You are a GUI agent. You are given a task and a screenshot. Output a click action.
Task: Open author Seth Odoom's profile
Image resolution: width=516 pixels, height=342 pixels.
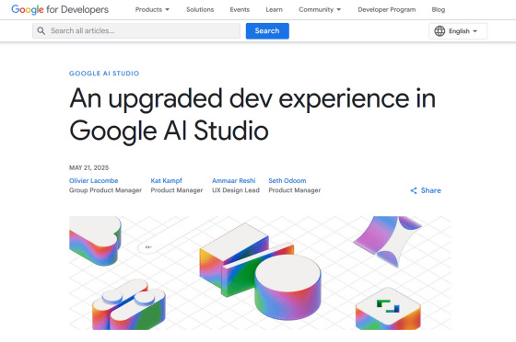pyautogui.click(x=287, y=181)
